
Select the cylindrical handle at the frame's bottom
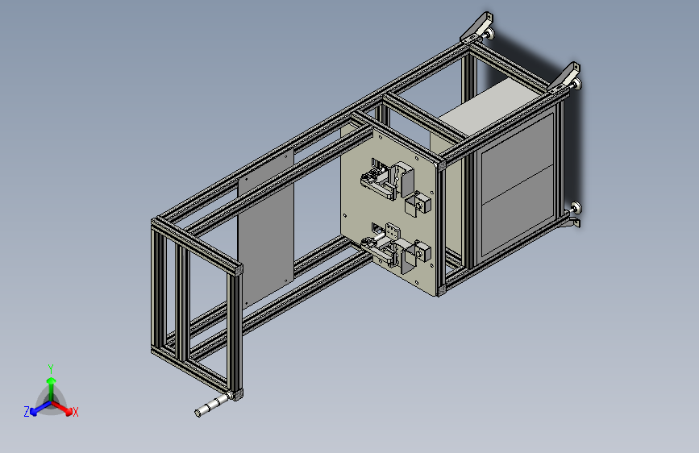click(x=215, y=405)
